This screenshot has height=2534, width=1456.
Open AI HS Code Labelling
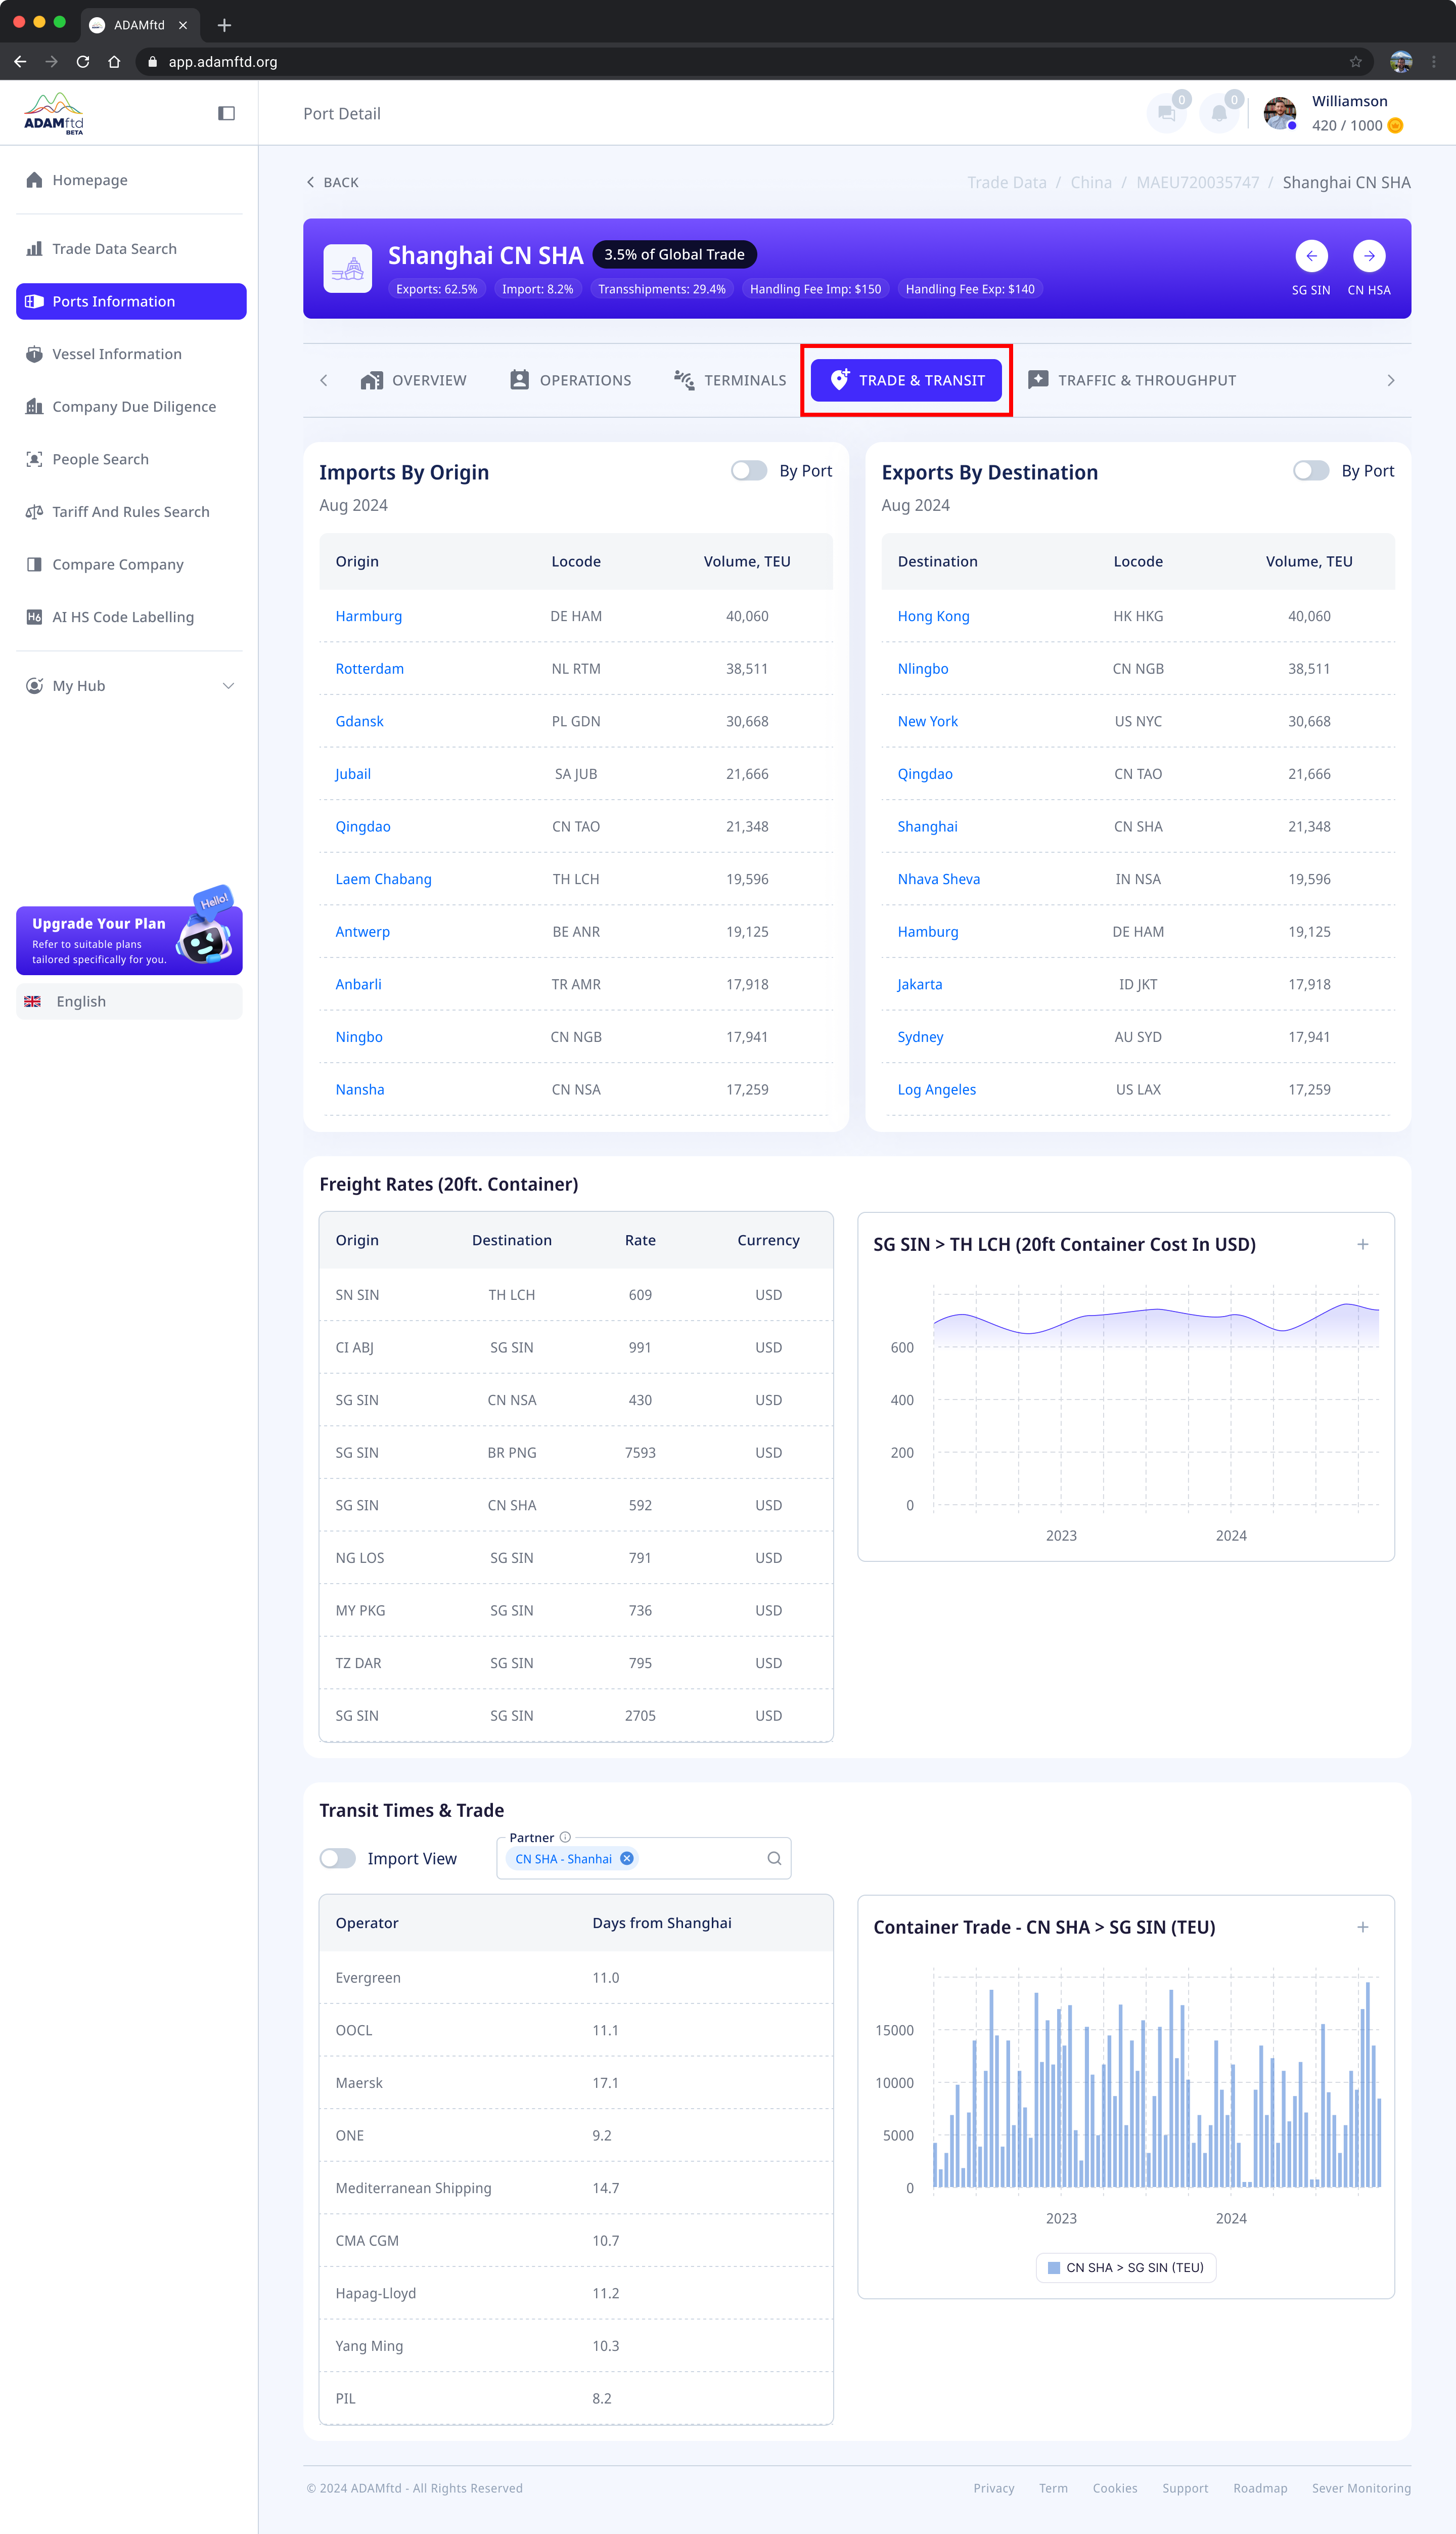point(129,617)
